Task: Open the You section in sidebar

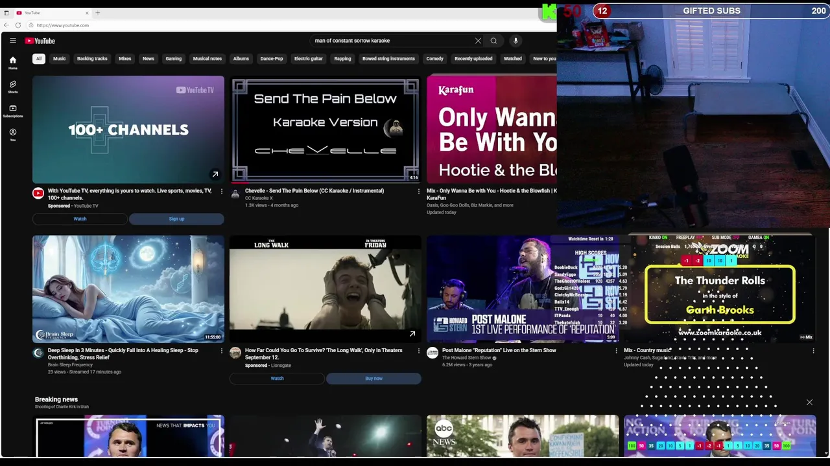Action: (x=12, y=135)
